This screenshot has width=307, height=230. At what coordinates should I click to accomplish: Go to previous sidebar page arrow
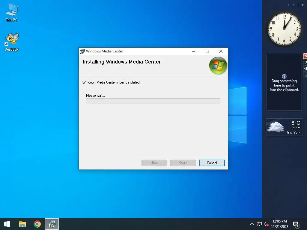(288, 5)
